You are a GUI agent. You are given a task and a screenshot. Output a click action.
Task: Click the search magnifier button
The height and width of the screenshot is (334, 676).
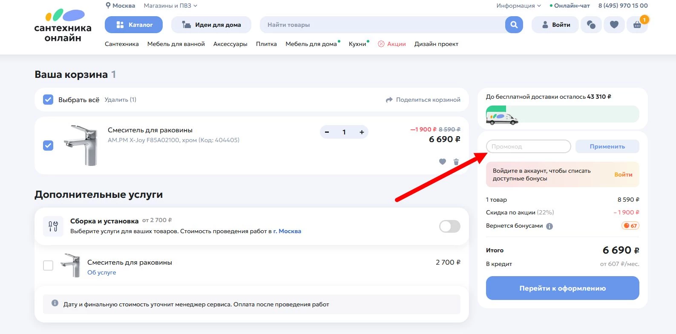(514, 25)
